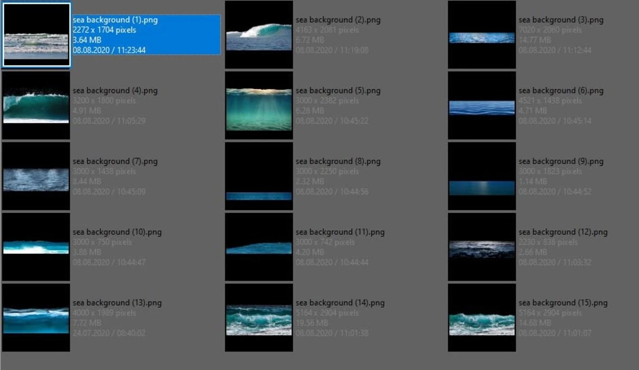Screen dimensions: 639x370
Task: Click the sea background (12).png filename text
Action: click(x=563, y=232)
